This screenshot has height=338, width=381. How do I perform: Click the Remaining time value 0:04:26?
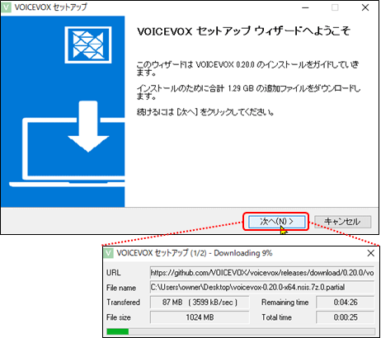coord(346,303)
